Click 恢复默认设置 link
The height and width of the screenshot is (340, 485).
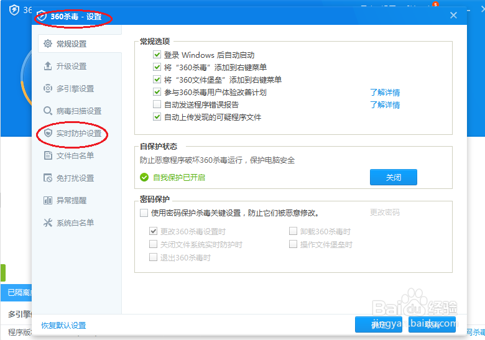coord(63,325)
